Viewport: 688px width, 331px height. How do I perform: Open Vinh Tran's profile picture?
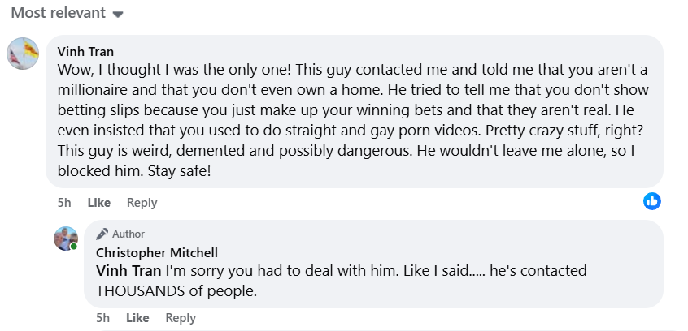23,54
